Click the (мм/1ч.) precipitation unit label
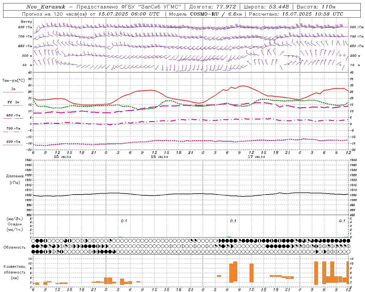The height and width of the screenshot is (292, 365). [15, 230]
